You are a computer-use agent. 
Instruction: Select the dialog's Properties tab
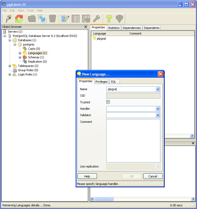[x=86, y=81]
